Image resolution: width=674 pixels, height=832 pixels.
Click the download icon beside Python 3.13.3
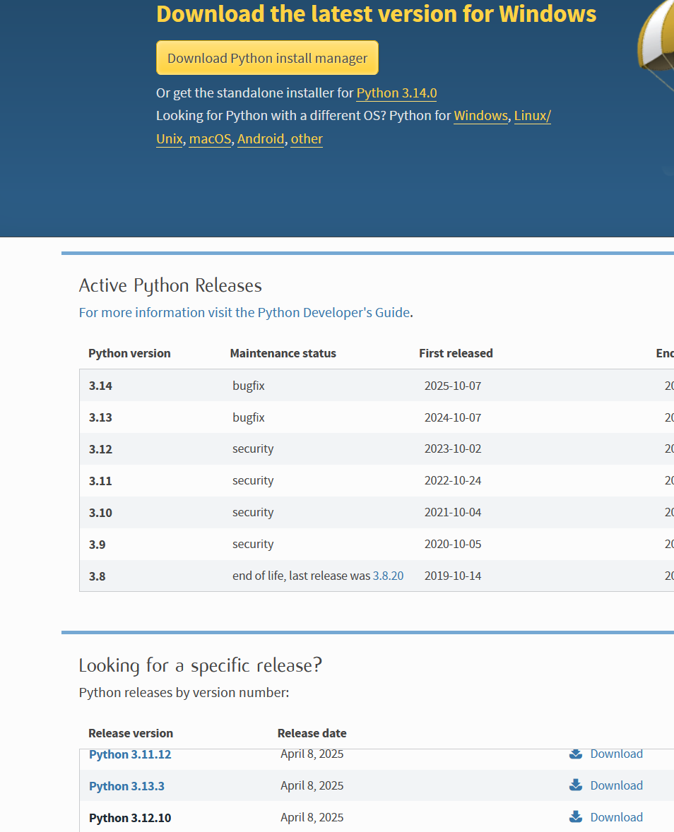[574, 785]
